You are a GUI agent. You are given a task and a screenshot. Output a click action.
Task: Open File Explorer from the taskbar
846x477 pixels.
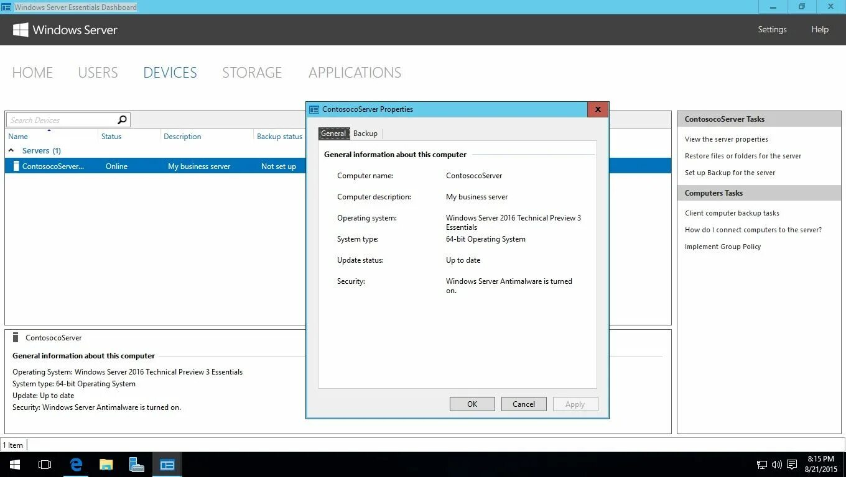[x=106, y=465]
